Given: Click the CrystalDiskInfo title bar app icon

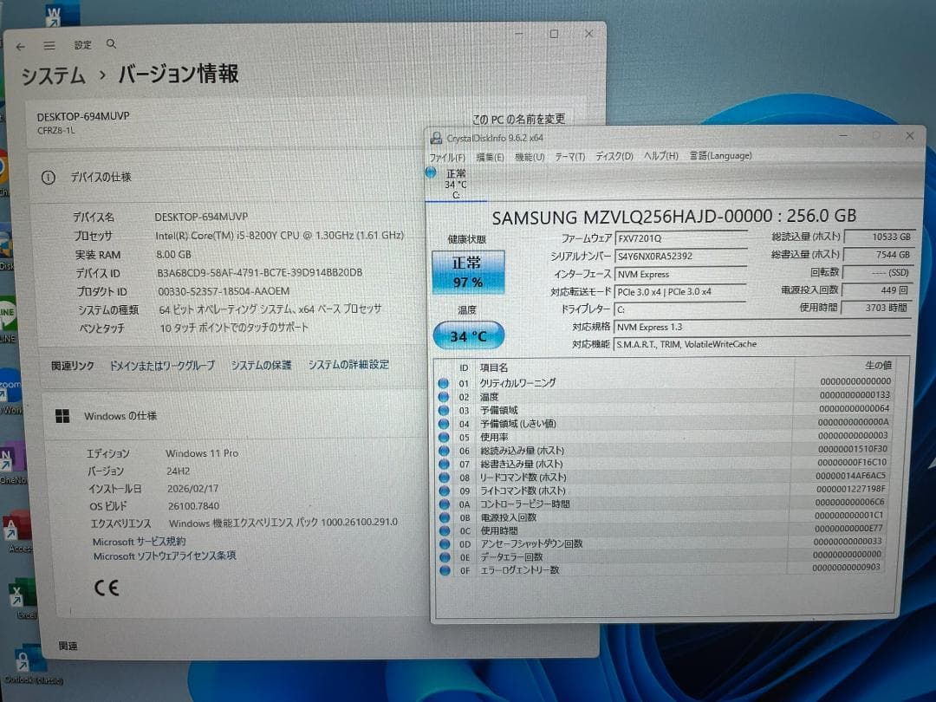Looking at the screenshot, I should [x=436, y=138].
